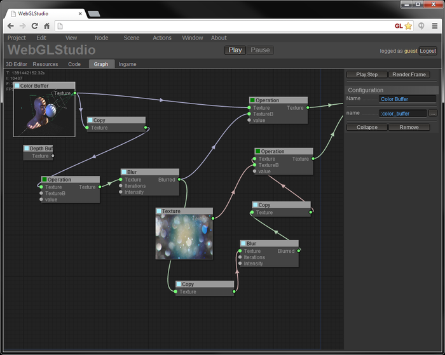Viewport: 445px width, 355px height.
Task: Start playback with the Play button
Action: click(x=235, y=50)
